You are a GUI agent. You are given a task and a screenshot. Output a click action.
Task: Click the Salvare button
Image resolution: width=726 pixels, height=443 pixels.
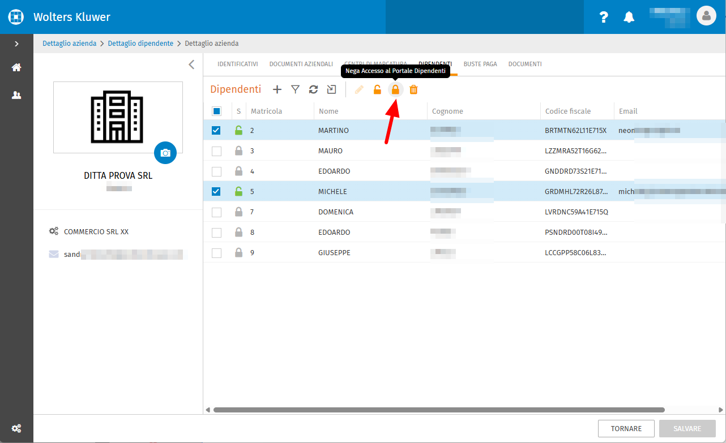[x=687, y=429]
